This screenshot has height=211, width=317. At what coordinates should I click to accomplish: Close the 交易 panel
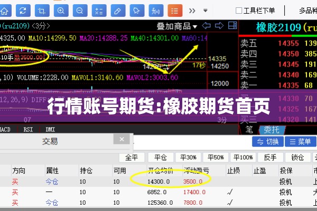coord(122,139)
